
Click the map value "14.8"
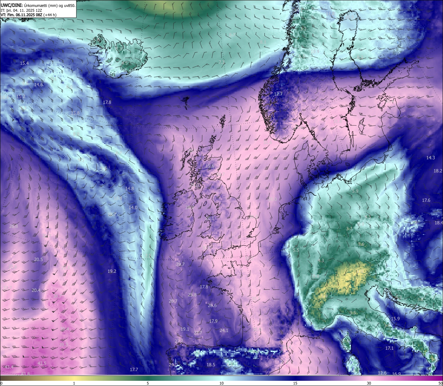click(x=129, y=189)
